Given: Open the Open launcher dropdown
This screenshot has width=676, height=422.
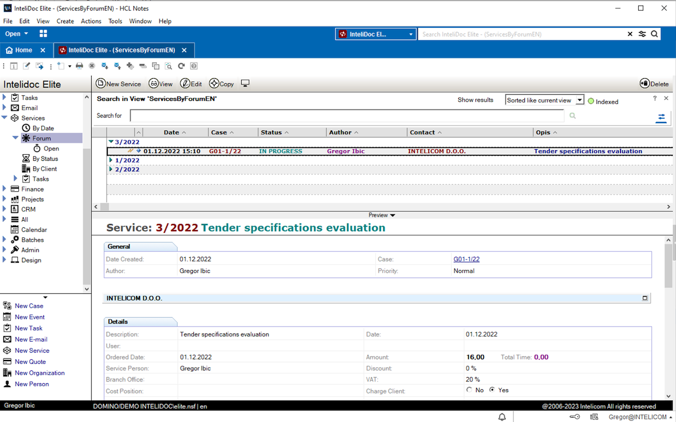Looking at the screenshot, I should [x=17, y=34].
